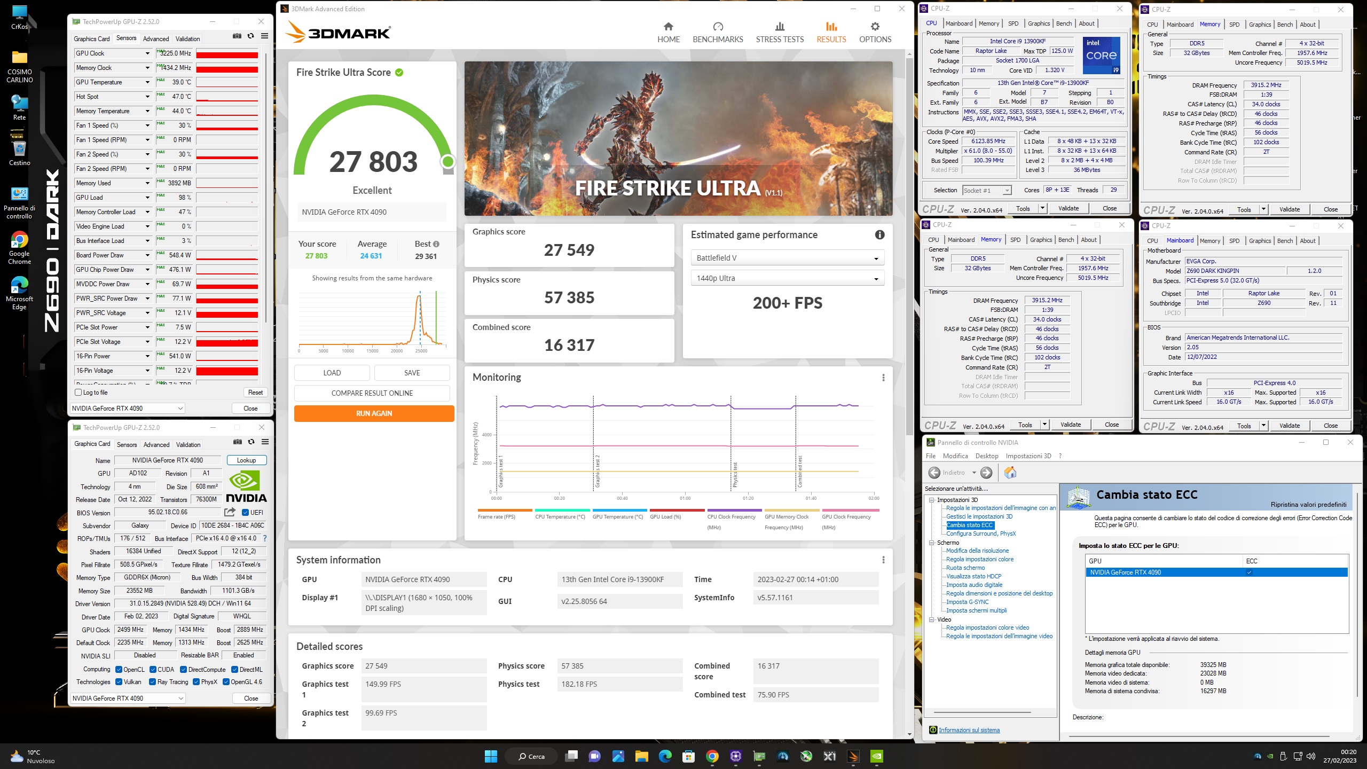This screenshot has width=1367, height=769.
Task: Open Google Chrome desktop shortcut
Action: coord(19,248)
